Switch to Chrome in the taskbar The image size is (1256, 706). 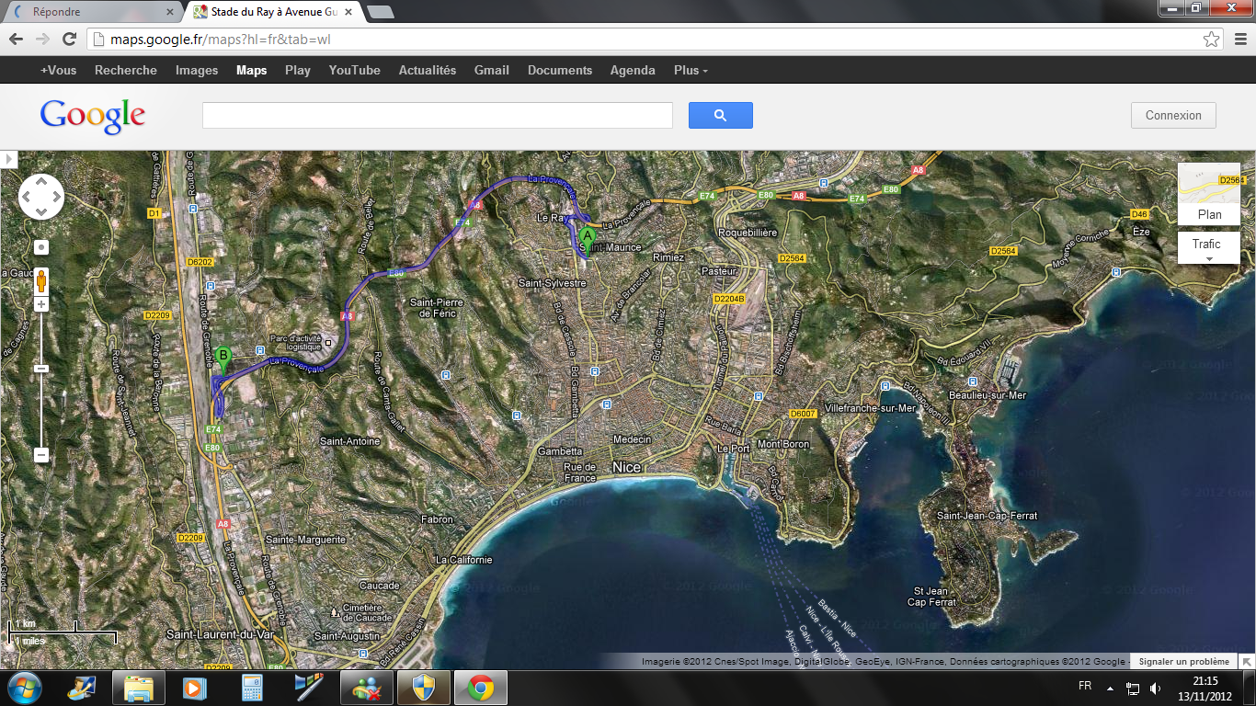click(480, 688)
